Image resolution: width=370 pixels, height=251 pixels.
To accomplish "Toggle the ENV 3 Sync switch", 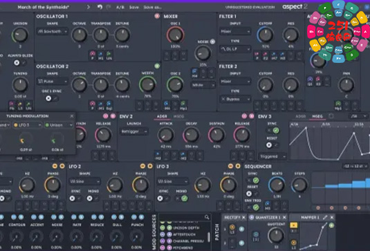I will click(272, 130).
